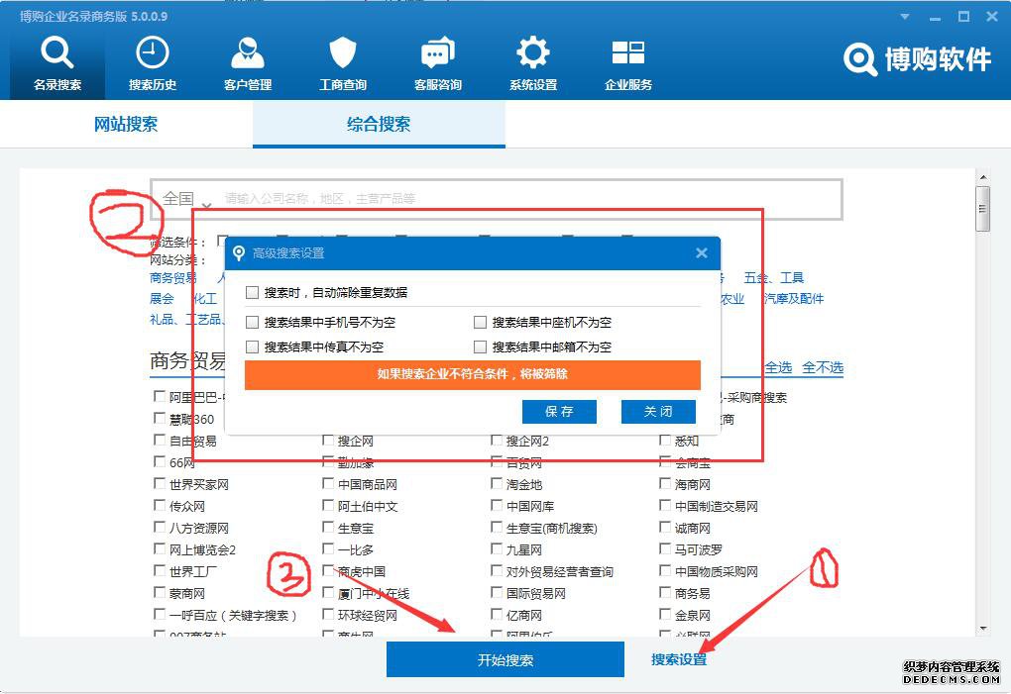Open 客户管理 person icon
This screenshot has width=1011, height=694.
tap(248, 52)
